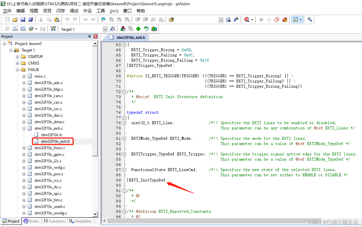The height and width of the screenshot is (227, 362).
Task: Start the debug session with the red d magnifier icon
Action: [x=247, y=20]
